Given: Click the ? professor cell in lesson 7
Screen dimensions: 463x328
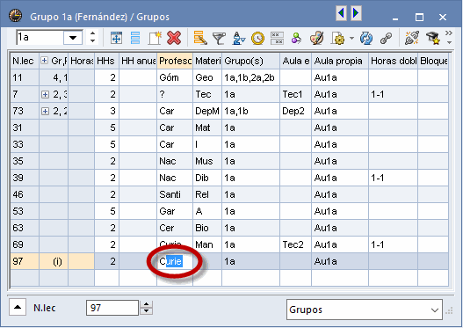Looking at the screenshot, I should click(x=175, y=95).
